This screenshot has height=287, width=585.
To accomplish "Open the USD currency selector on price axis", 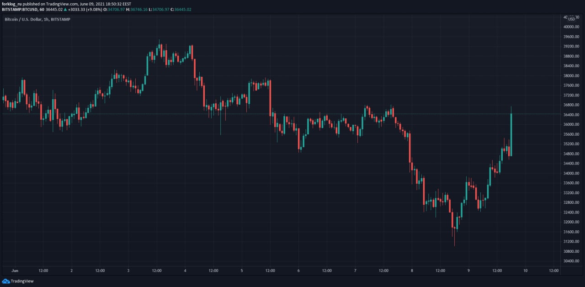I will coord(571,19).
